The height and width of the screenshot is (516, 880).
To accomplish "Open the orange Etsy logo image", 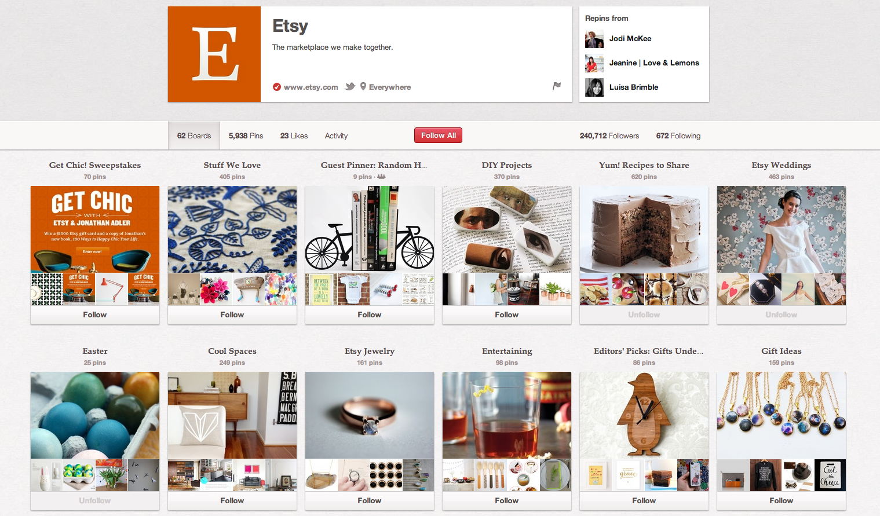I will click(x=214, y=54).
